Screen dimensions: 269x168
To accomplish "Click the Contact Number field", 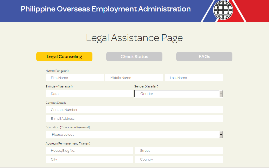I will click(x=135, y=110).
